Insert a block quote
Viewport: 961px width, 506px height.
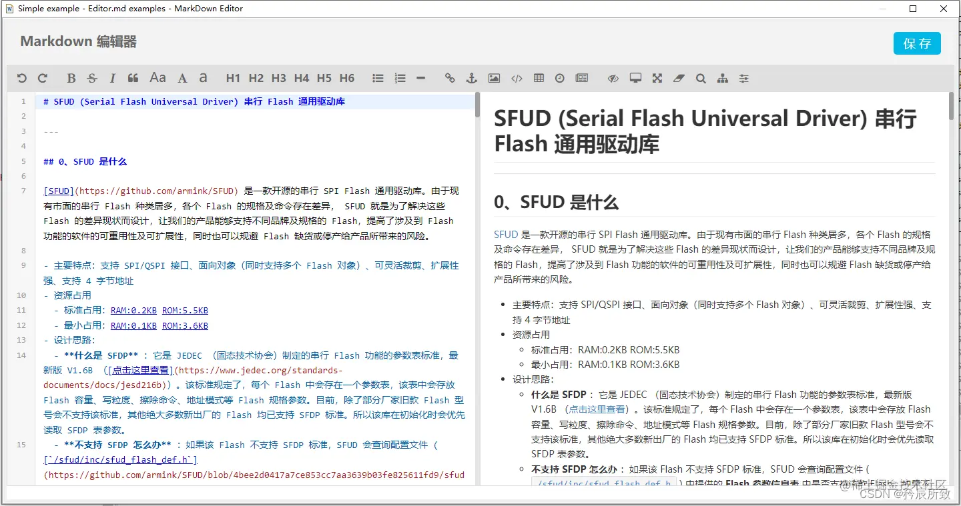[x=133, y=78]
